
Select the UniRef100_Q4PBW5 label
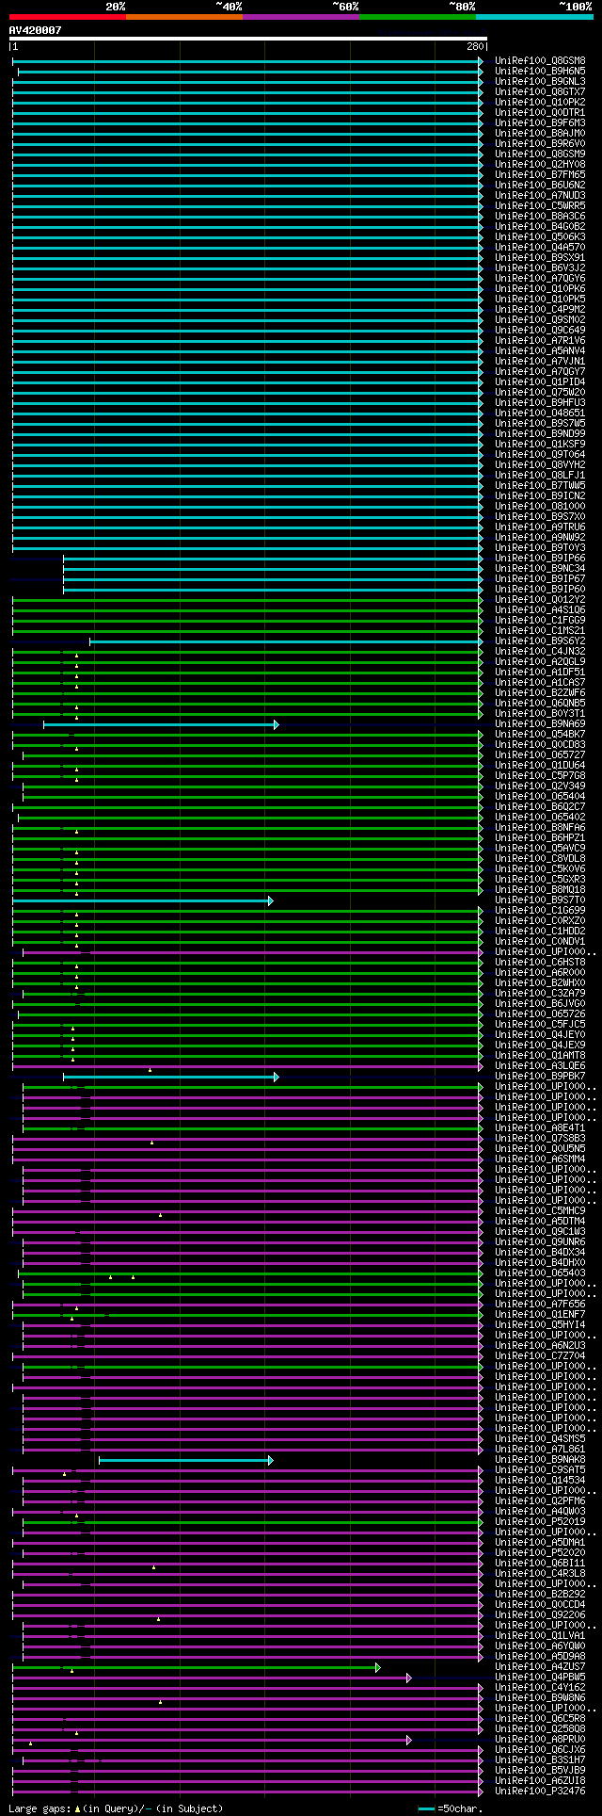(x=540, y=1677)
